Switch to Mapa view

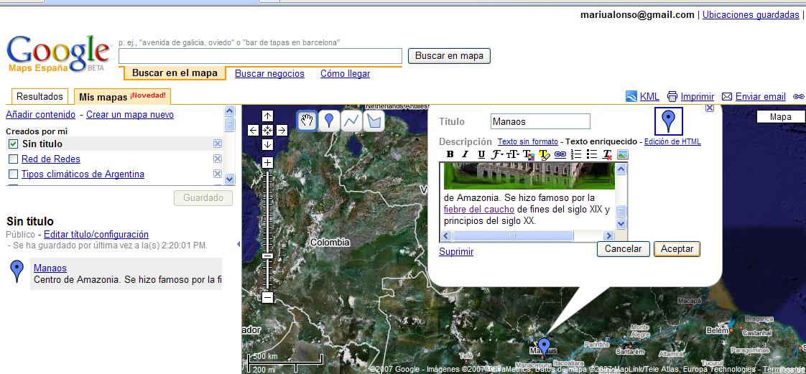780,117
